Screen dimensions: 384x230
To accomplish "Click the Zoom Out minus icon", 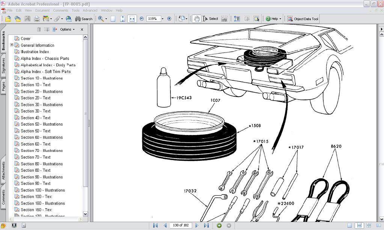I will click(x=142, y=19).
